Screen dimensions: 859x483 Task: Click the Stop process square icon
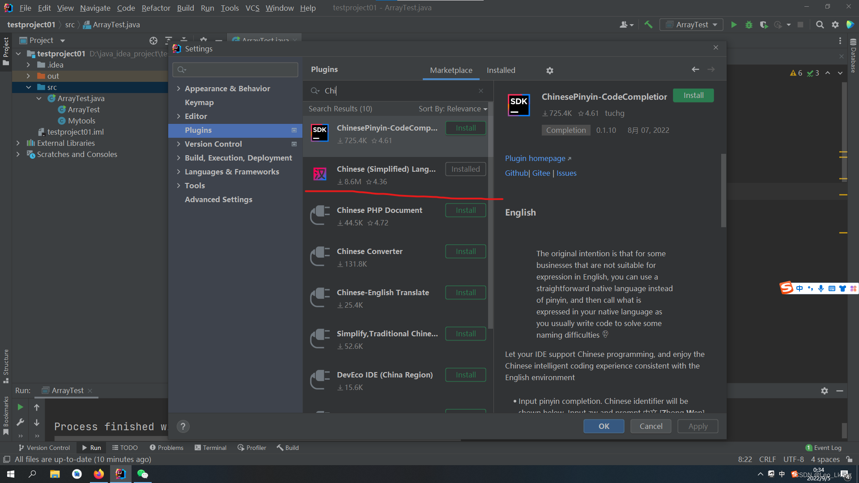tap(800, 25)
